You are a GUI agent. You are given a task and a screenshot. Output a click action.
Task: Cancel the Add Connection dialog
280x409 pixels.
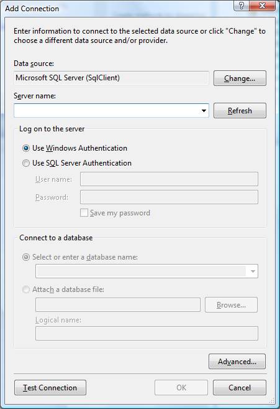240,388
